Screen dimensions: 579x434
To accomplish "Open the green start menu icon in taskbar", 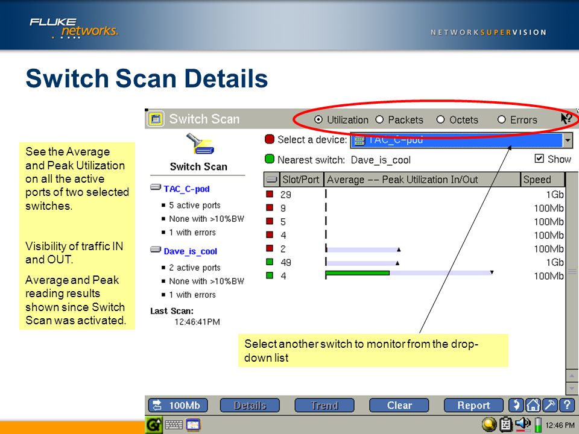I will 154,425.
